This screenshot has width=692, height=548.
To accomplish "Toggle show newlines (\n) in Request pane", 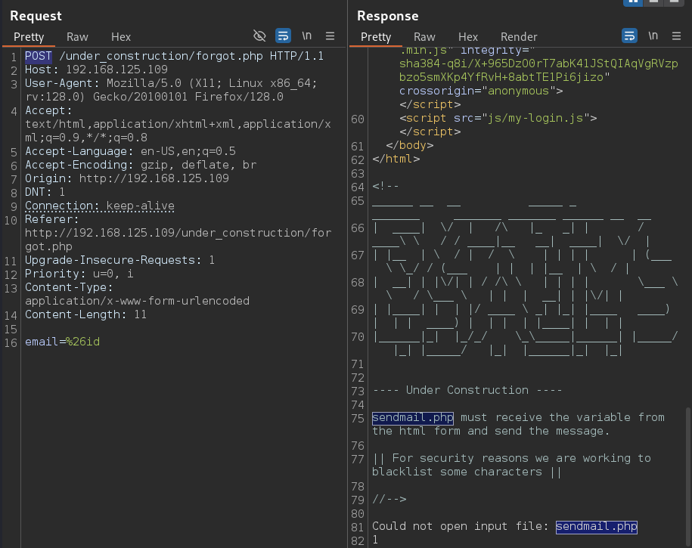I will 307,36.
